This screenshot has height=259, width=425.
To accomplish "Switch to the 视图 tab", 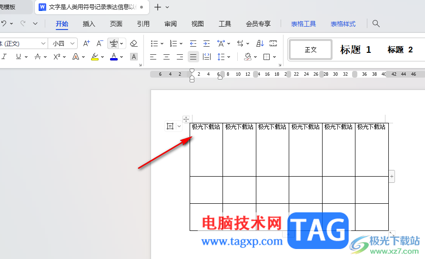I will click(x=198, y=24).
